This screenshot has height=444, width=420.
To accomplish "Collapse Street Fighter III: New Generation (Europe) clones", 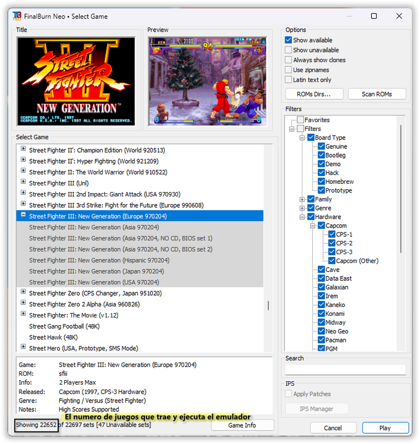I will (23, 215).
